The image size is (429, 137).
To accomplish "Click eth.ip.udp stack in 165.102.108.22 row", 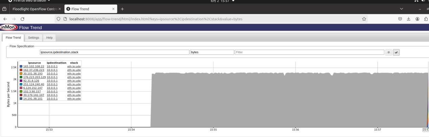I will point(74,66).
